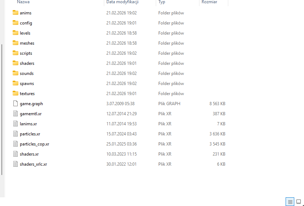
Task: Select the scripts folder name
Action: [x=26, y=53]
